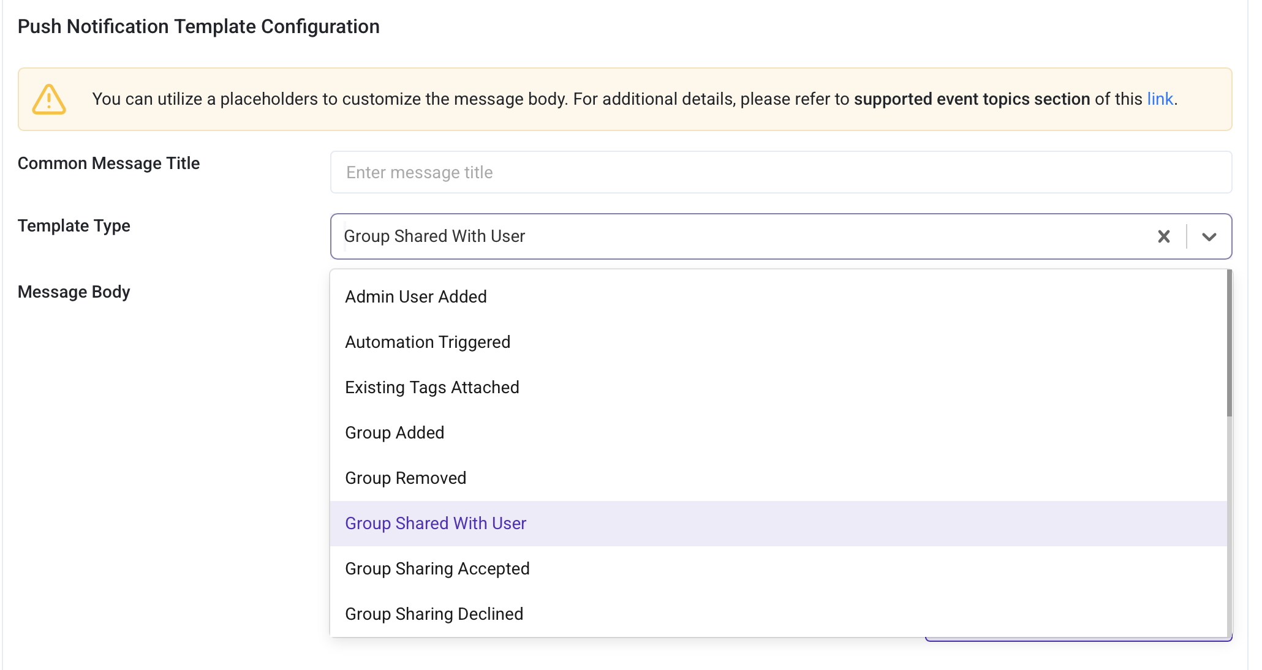Click the yellow warning triangle icon

pos(49,99)
